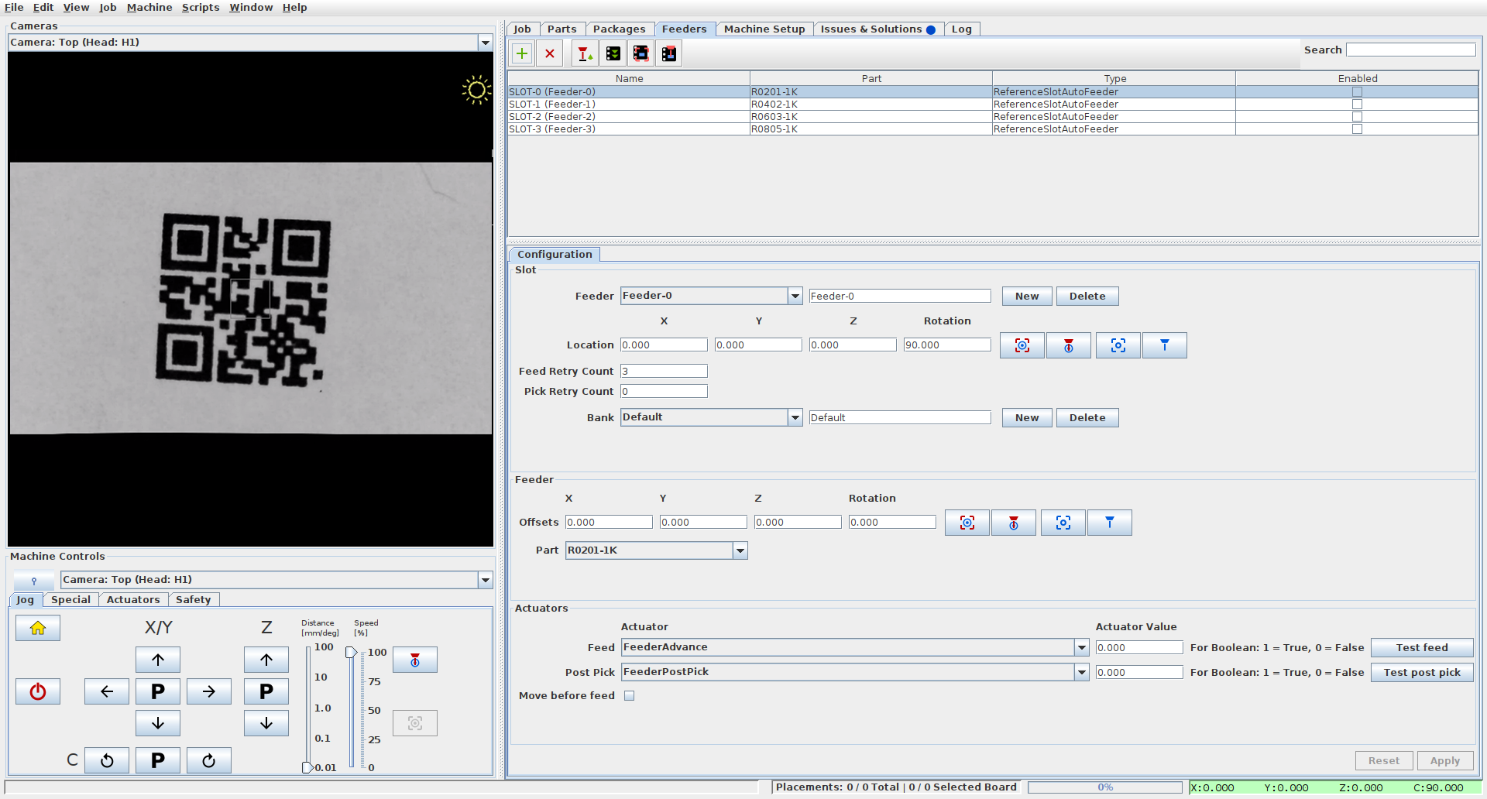
Task: Click Delete button next to Bank name
Action: (1087, 418)
